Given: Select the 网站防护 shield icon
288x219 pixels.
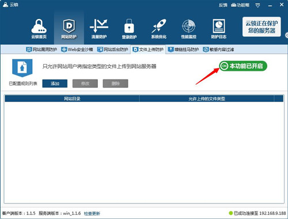Looking at the screenshot, I should pyautogui.click(x=69, y=28).
